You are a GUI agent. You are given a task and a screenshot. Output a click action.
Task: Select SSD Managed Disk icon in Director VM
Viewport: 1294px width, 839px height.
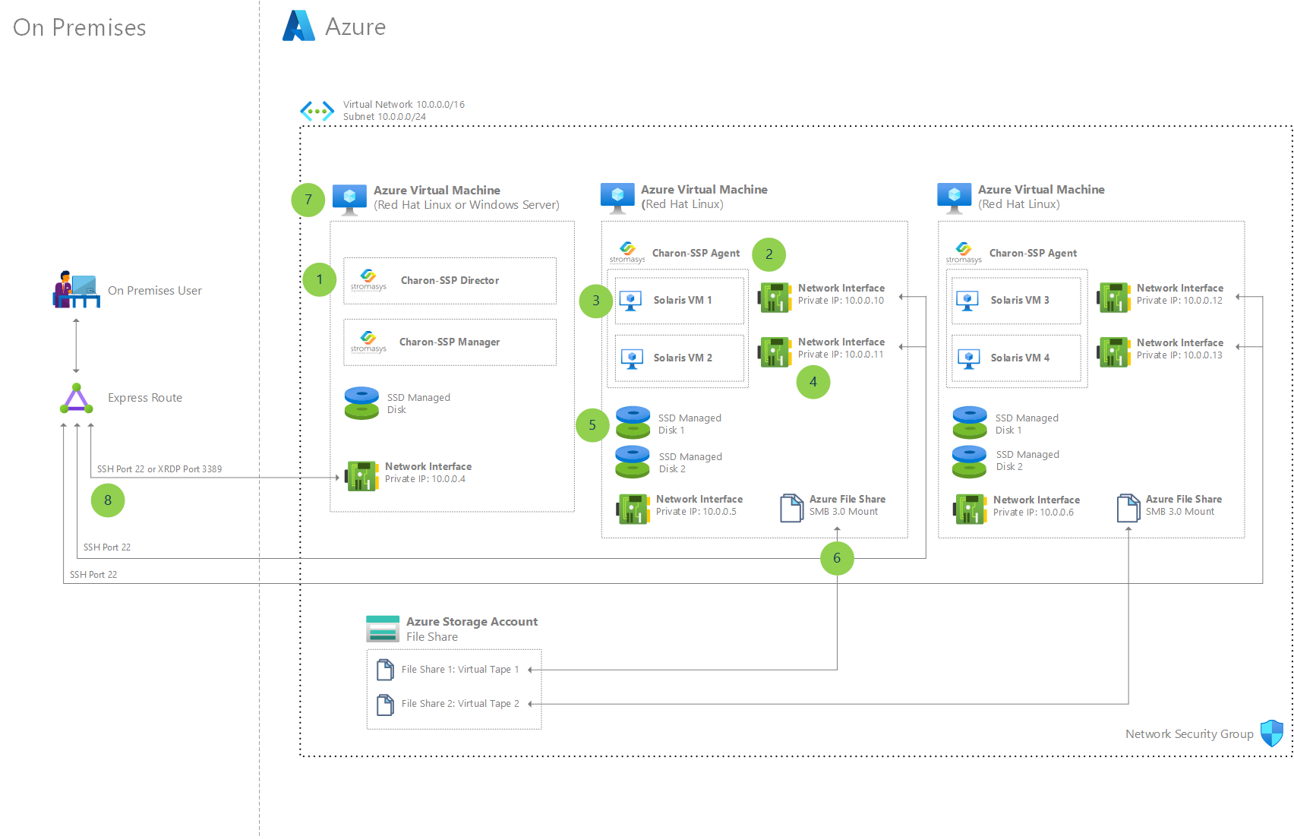(361, 403)
